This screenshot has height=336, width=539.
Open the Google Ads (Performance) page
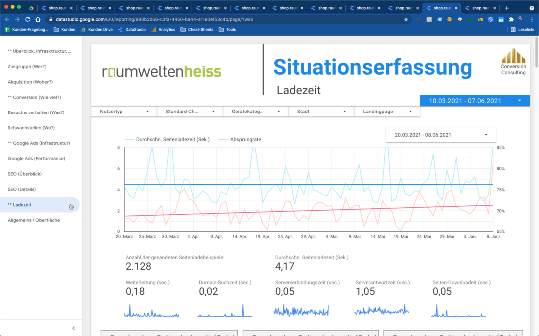click(x=36, y=159)
